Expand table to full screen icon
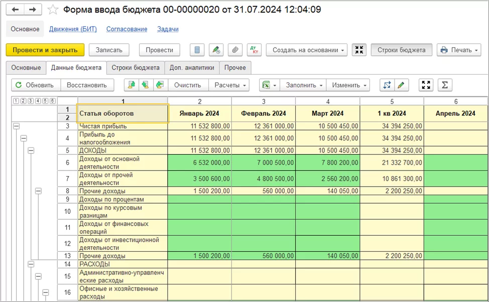This screenshot has height=302, width=489. click(x=426, y=85)
